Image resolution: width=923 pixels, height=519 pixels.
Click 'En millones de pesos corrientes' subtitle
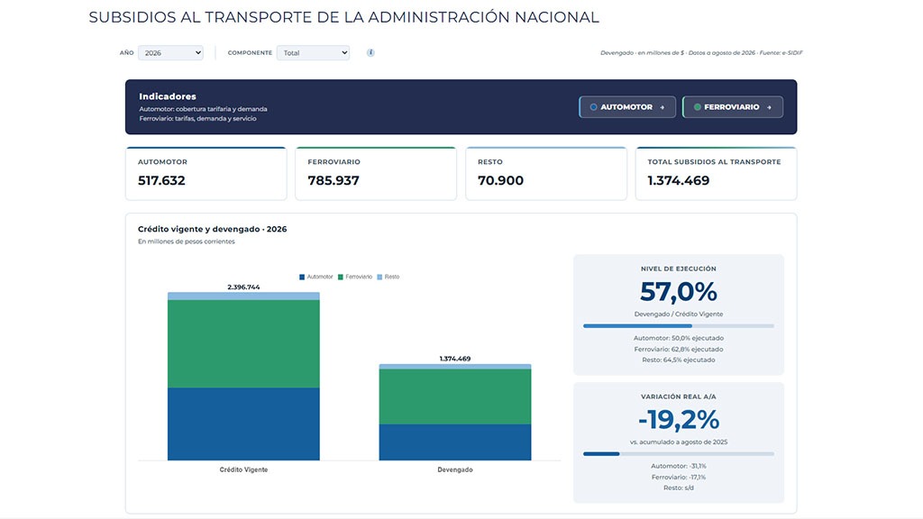point(187,241)
